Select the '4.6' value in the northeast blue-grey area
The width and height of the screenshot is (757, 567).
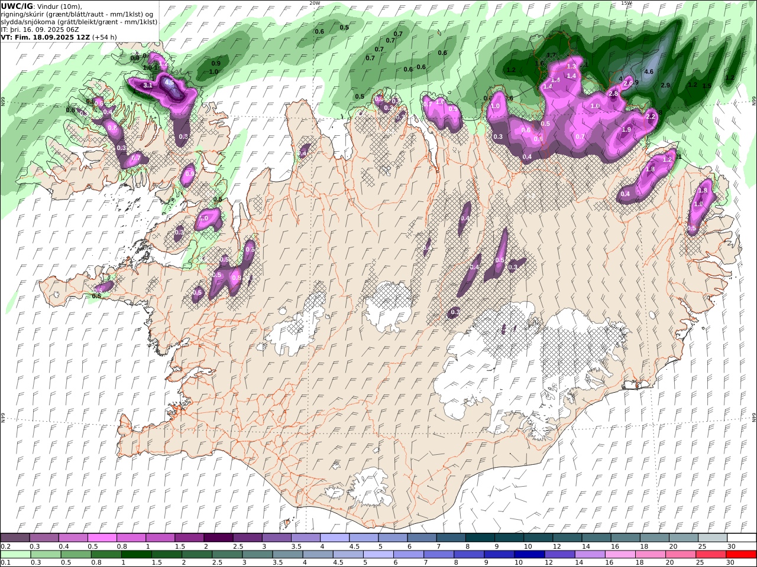click(648, 71)
